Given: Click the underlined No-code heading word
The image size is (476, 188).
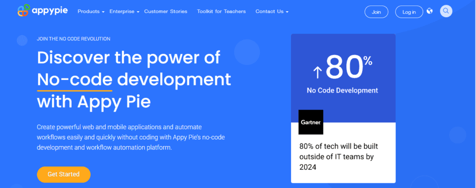Looking at the screenshot, I should (x=75, y=79).
